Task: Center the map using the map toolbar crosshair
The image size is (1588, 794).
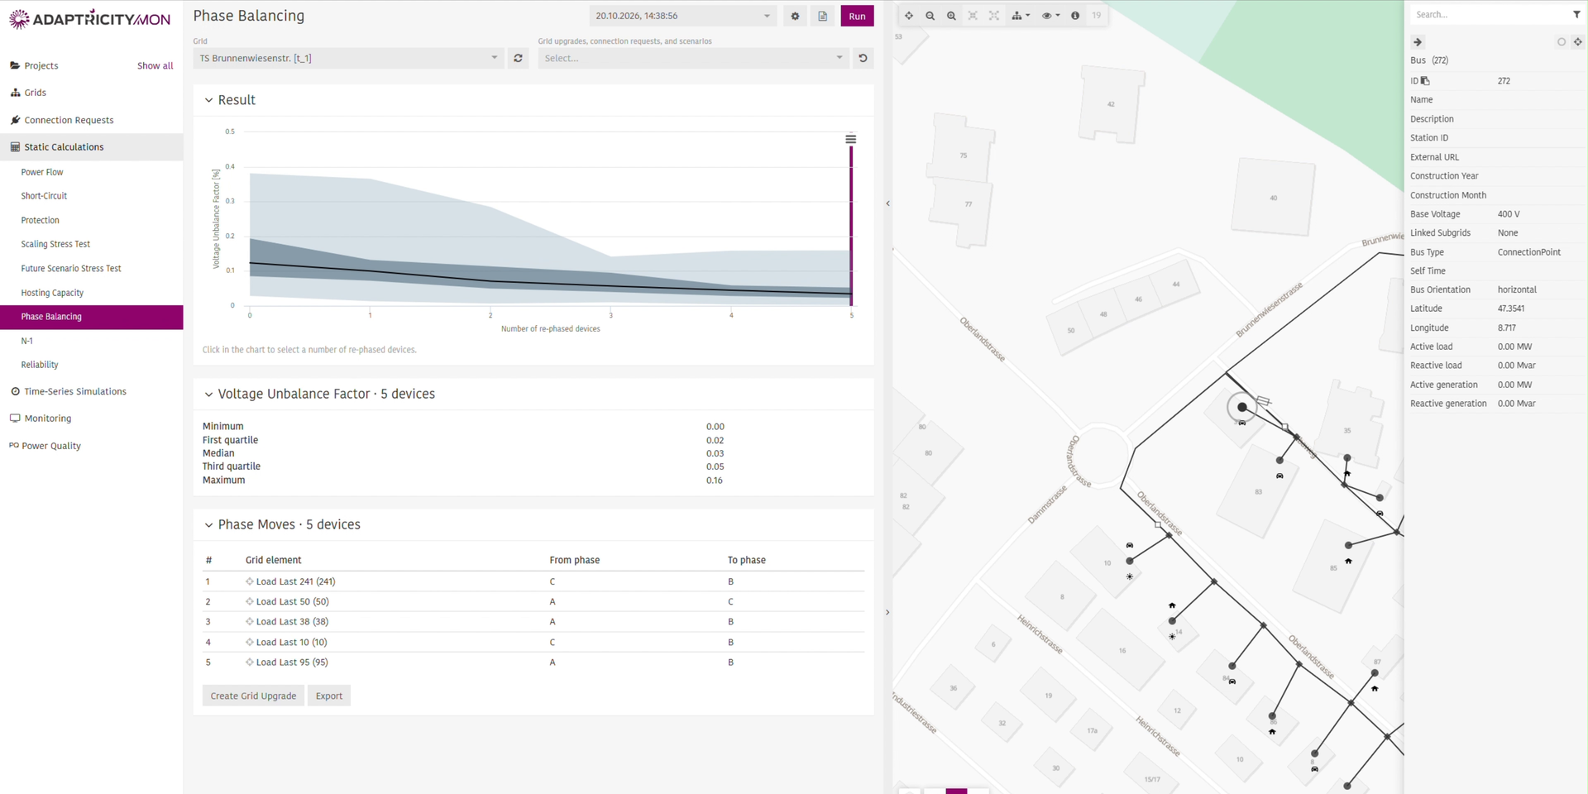Action: 909,16
